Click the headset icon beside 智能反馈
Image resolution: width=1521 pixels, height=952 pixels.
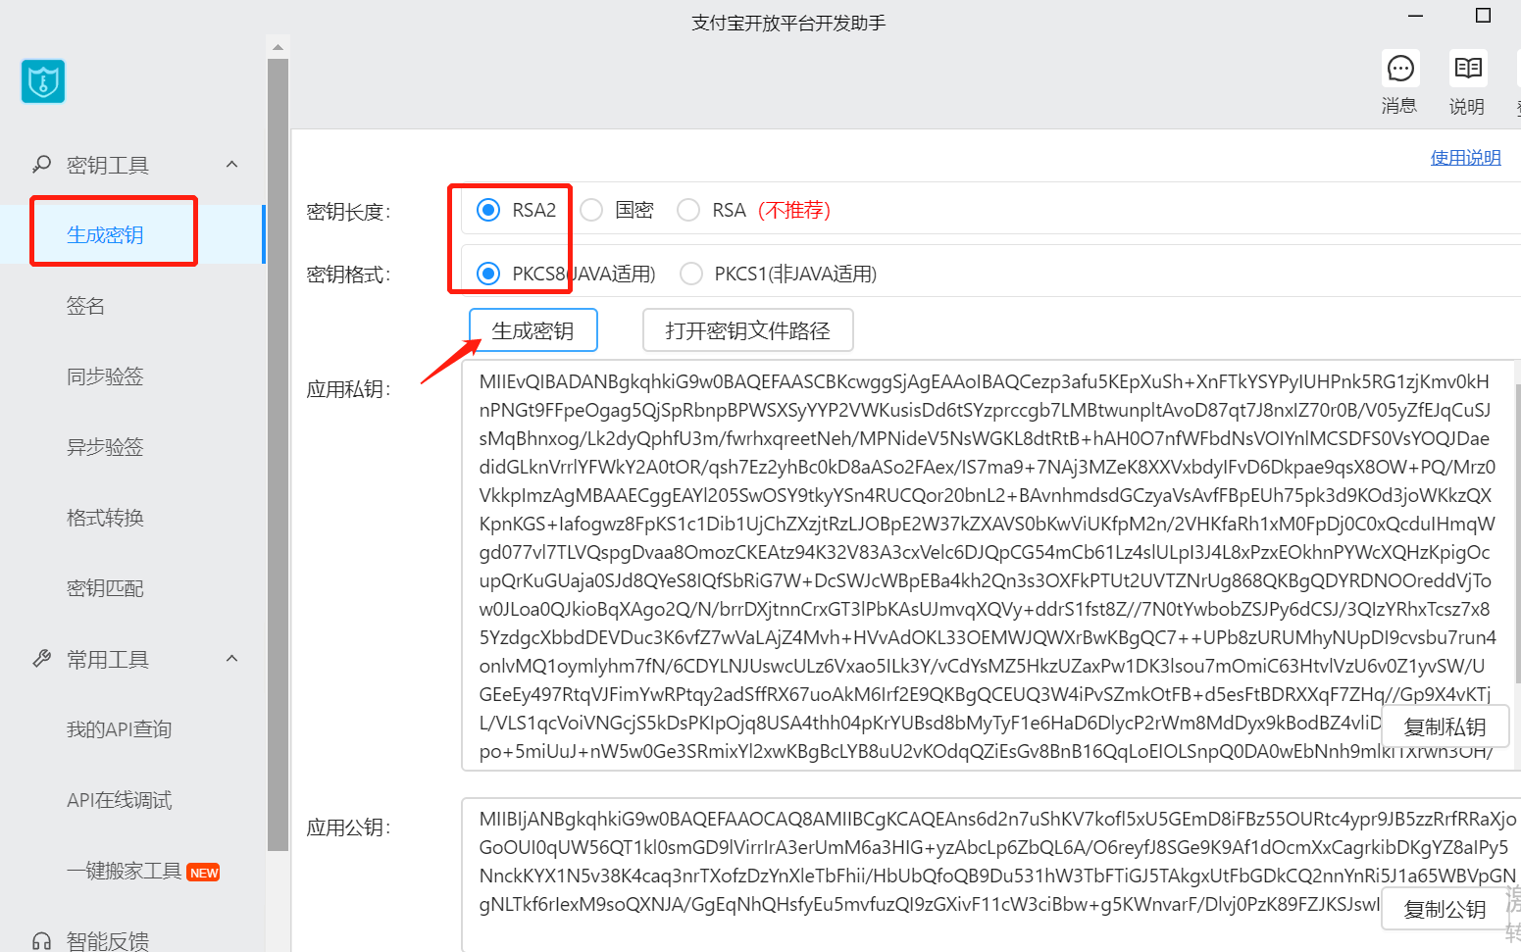tap(40, 938)
